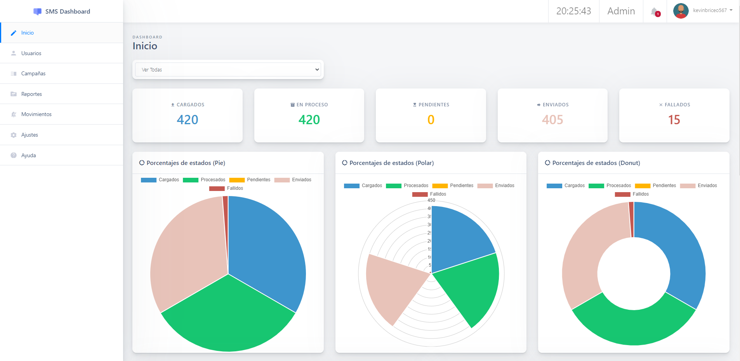Expand the Ver Todas campaign dropdown
Image resolution: width=740 pixels, height=361 pixels.
coord(228,69)
